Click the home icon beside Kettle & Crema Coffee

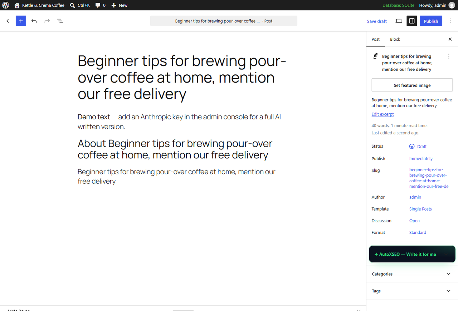tap(17, 5)
